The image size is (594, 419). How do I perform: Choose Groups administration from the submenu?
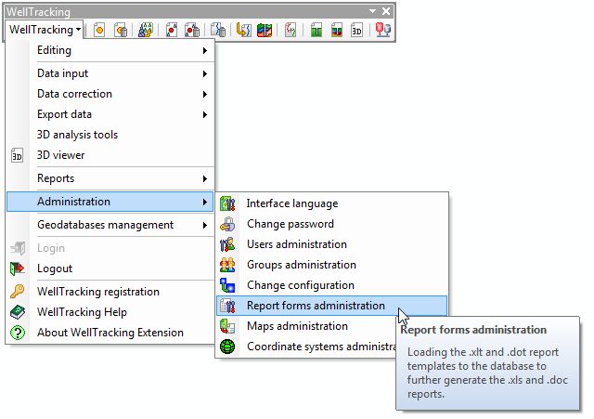301,265
